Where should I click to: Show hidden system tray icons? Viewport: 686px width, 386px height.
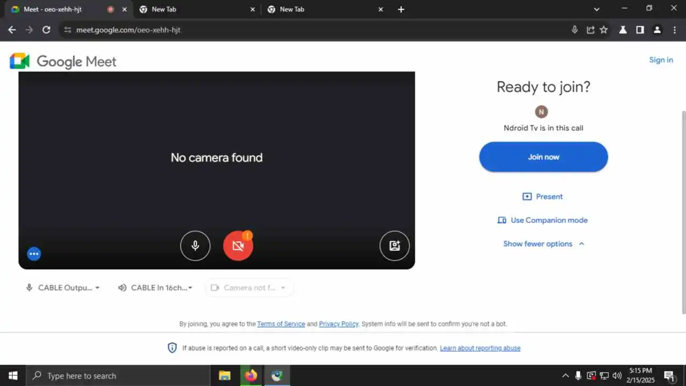[565, 376]
